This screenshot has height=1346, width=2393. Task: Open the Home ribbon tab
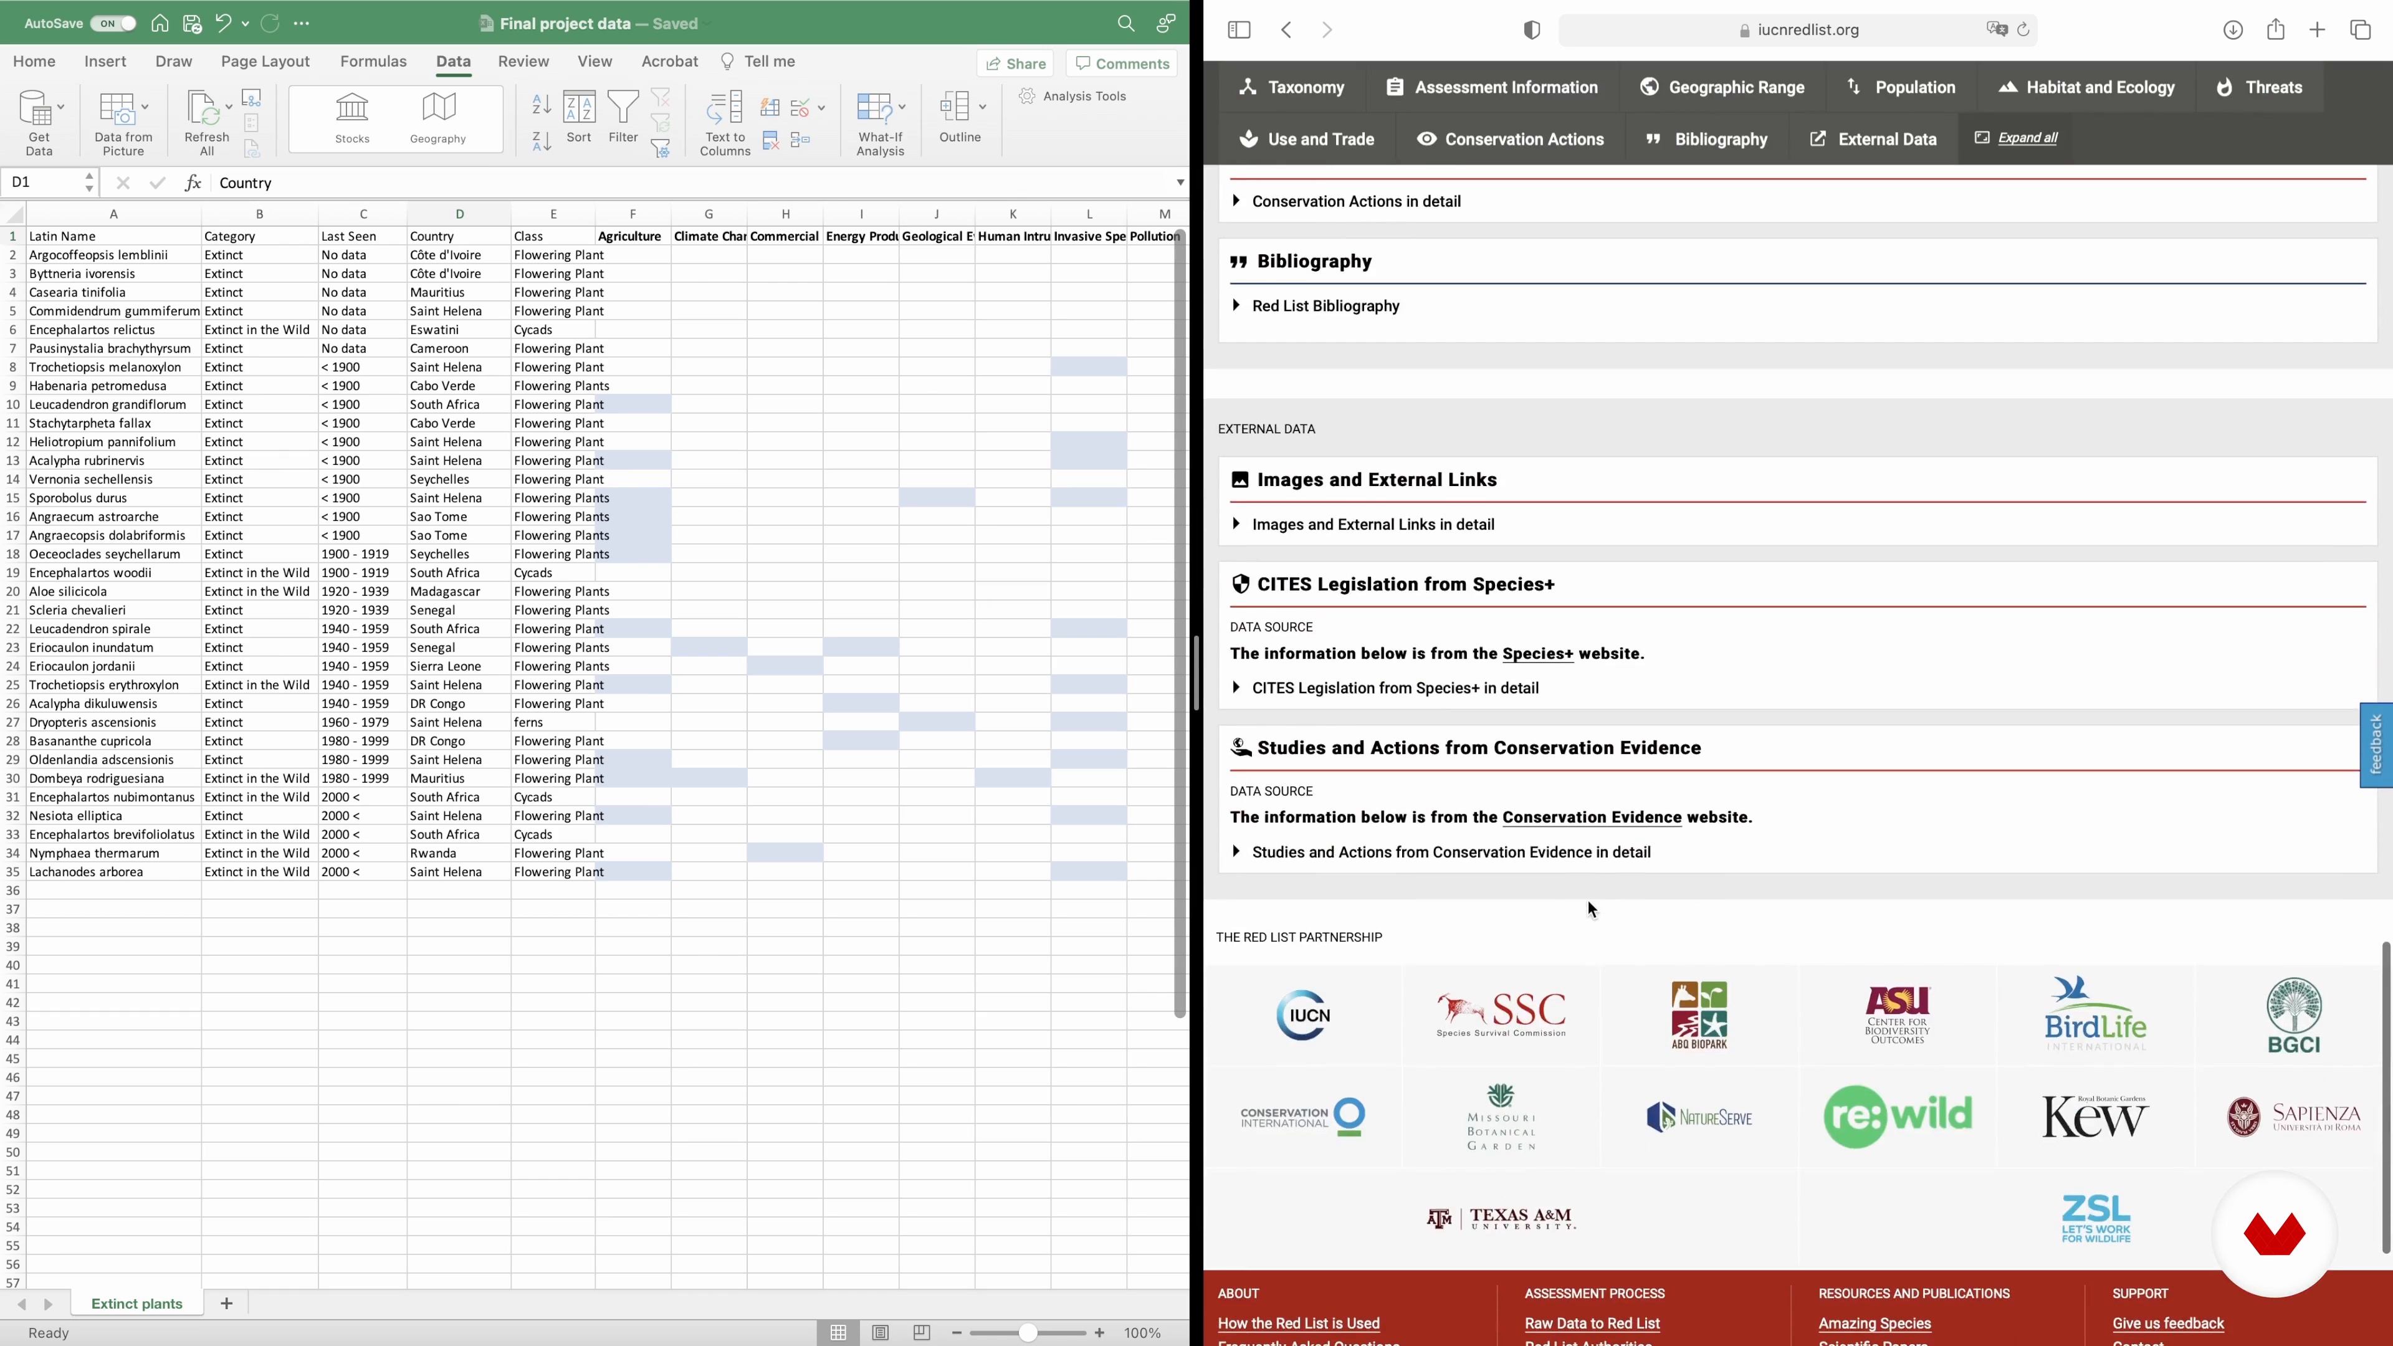coord(34,61)
